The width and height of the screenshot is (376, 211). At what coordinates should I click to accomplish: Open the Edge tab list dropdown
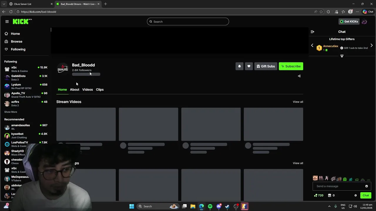click(4, 4)
